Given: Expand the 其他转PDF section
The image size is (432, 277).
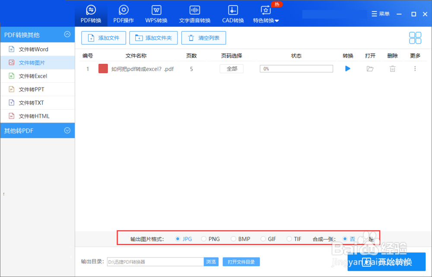Looking at the screenshot, I should click(x=38, y=130).
